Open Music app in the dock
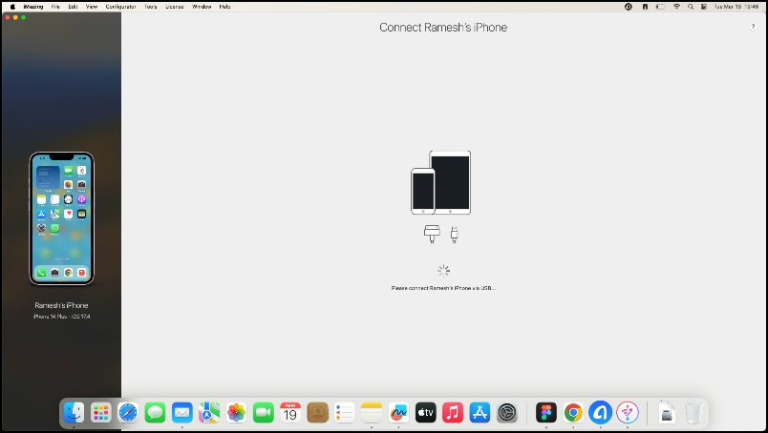Image resolution: width=768 pixels, height=433 pixels. click(x=453, y=413)
